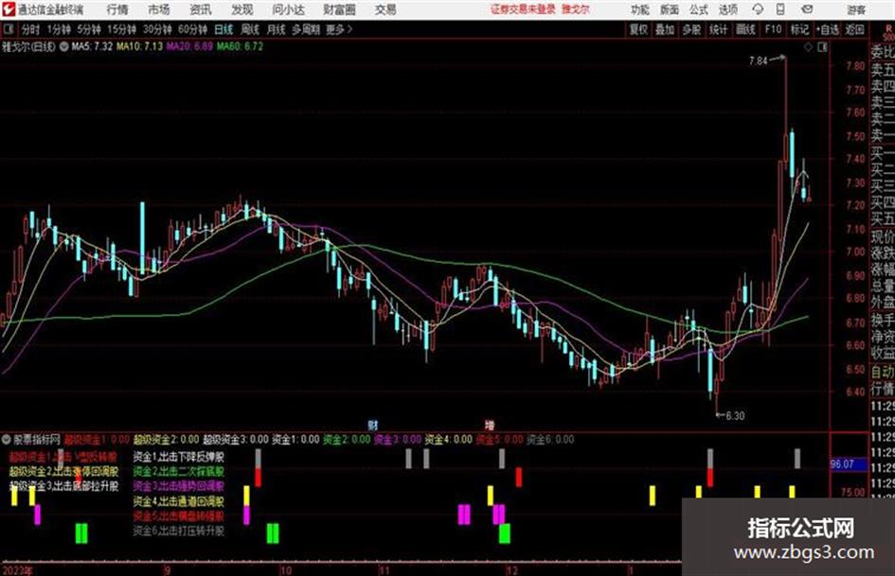Click the diamond icon at chart top-right

[808, 47]
